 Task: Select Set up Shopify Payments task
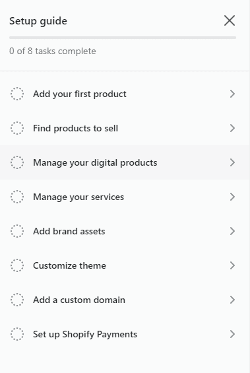(x=125, y=334)
